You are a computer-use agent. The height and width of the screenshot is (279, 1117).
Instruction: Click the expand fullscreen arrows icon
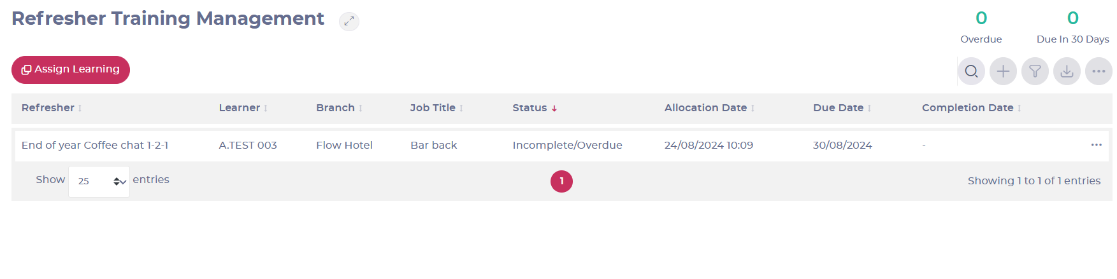coord(349,21)
